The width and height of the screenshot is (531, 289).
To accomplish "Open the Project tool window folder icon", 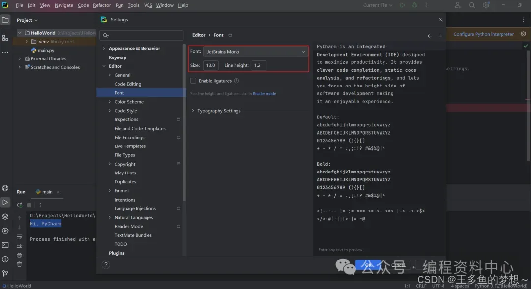I will [5, 20].
